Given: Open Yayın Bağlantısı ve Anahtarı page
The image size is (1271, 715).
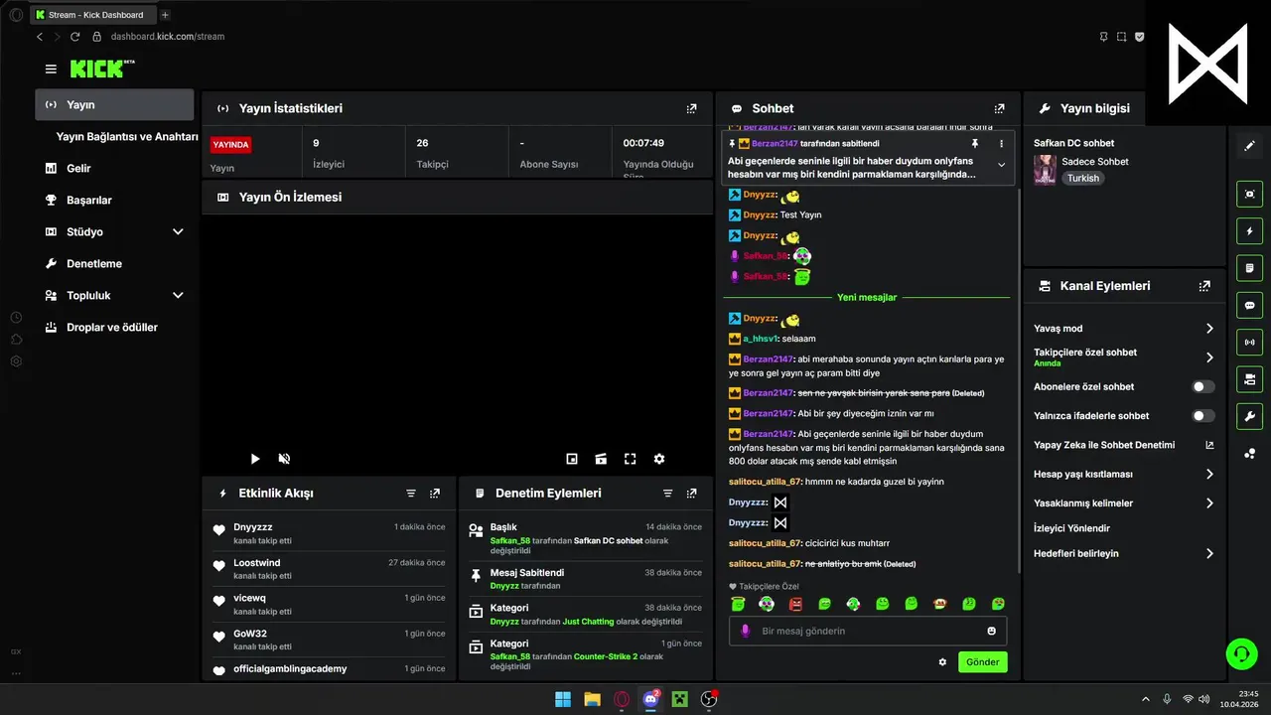Looking at the screenshot, I should 127,137.
